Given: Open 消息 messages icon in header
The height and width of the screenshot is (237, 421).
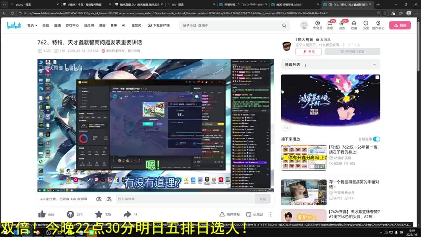Looking at the screenshot, I should click(330, 25).
